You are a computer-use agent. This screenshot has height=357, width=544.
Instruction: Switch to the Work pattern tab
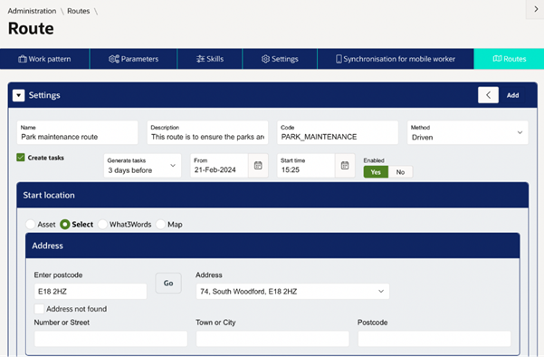click(x=44, y=59)
